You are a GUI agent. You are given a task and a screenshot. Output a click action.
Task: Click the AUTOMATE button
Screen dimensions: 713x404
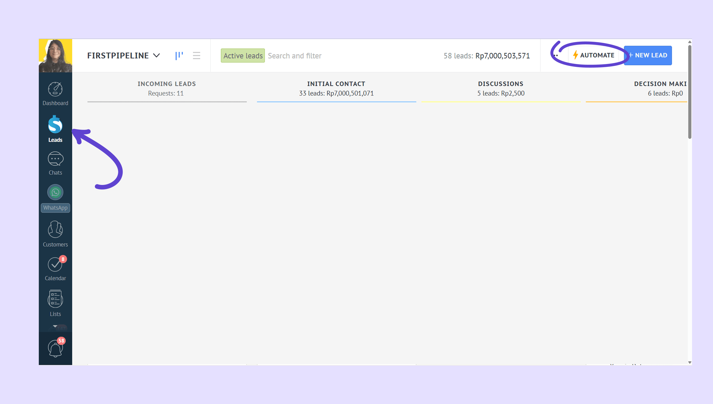[x=593, y=55]
